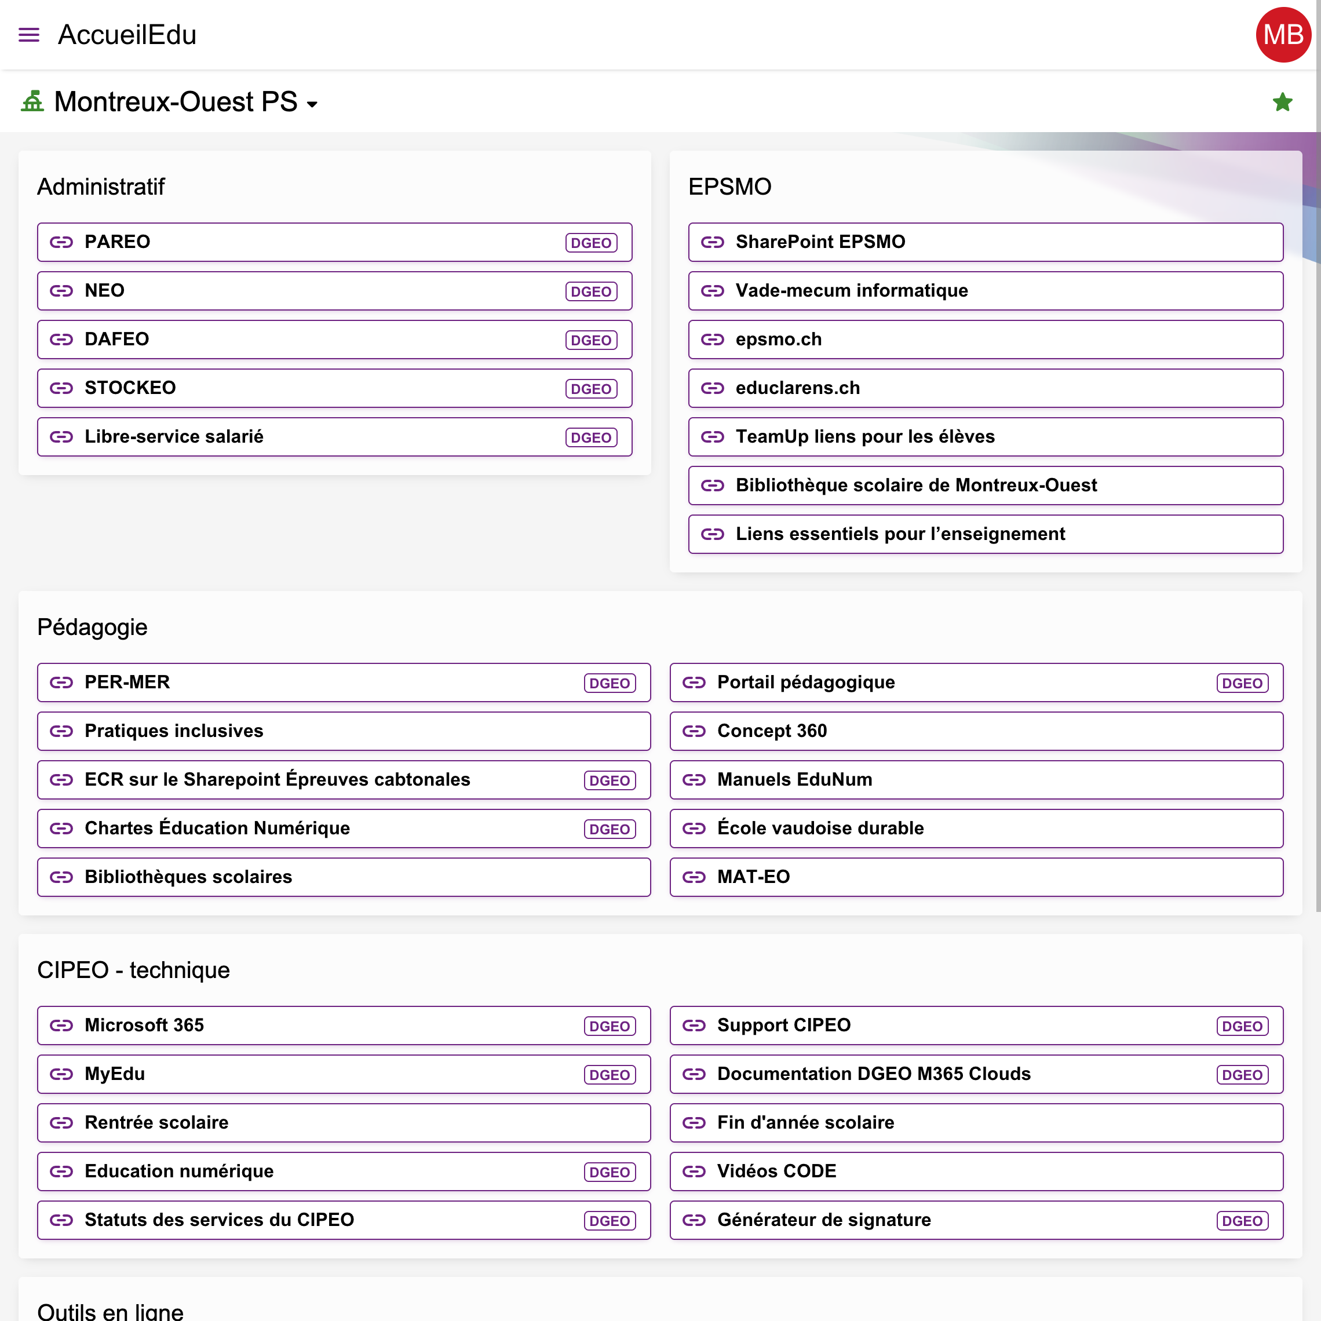Click the link icon beside Vidéos CODE

[694, 1172]
